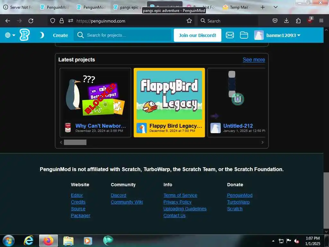Open the Packager footer link
The image size is (329, 247).
81,215
